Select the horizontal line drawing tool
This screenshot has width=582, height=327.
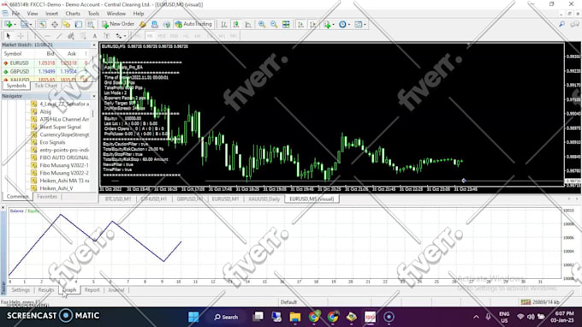coord(47,36)
